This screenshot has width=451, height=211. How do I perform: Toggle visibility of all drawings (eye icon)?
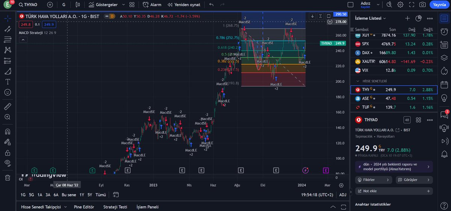[x=8, y=163]
